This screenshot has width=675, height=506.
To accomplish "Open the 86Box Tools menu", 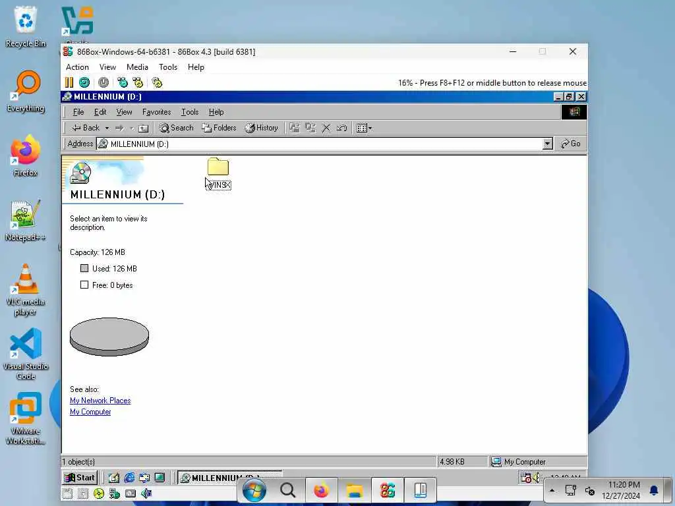I will (168, 67).
